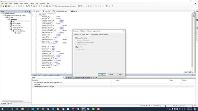Click the New Project toolbar icon
The image size is (198, 111).
coord(1,6)
